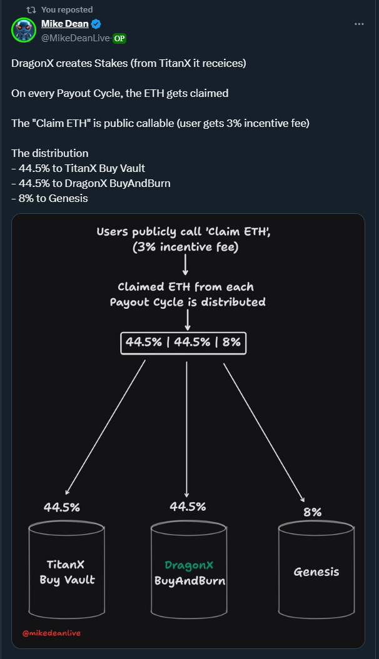Click the "8% to Genesis" text line

point(49,198)
